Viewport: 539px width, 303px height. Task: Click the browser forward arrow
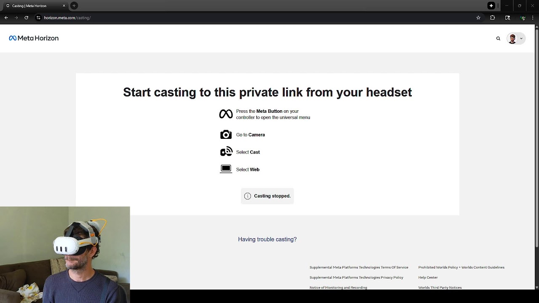[x=16, y=18]
